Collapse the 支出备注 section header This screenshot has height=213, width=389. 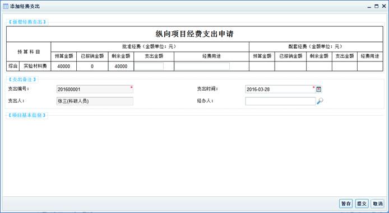pyautogui.click(x=22, y=79)
